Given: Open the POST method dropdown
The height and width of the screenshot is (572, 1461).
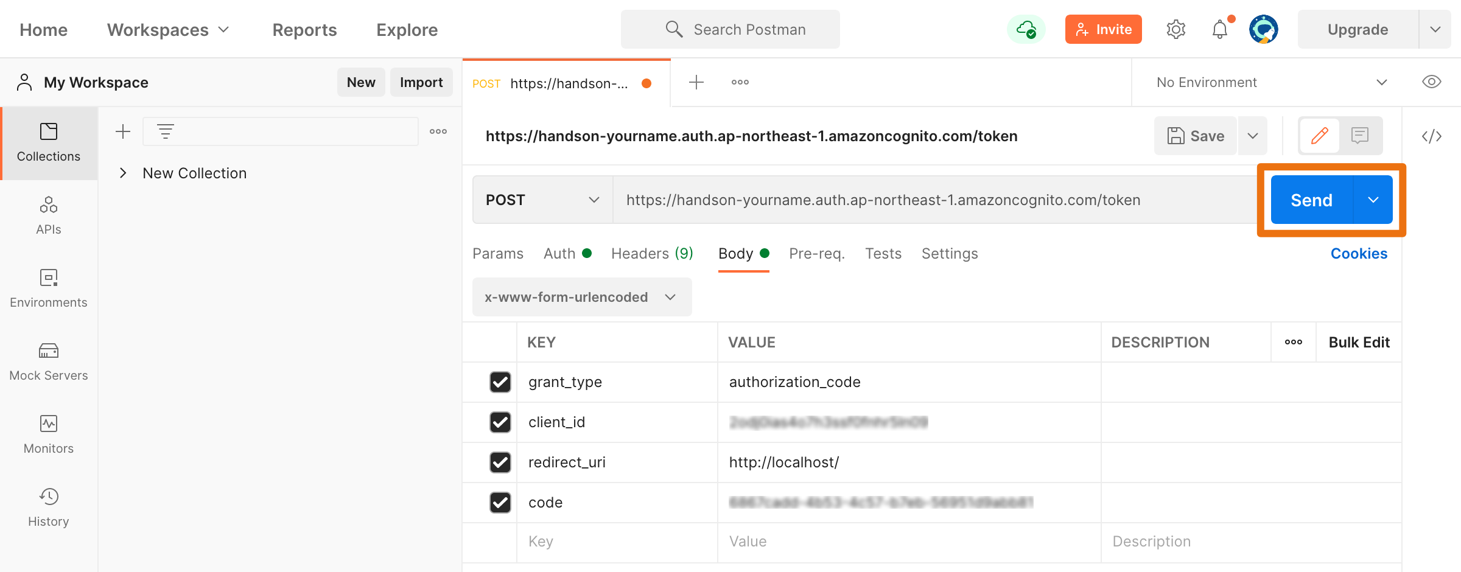Looking at the screenshot, I should 543,200.
